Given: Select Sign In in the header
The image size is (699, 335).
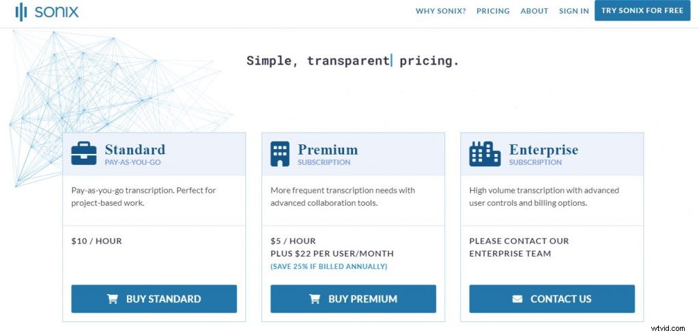Looking at the screenshot, I should coord(573,11).
